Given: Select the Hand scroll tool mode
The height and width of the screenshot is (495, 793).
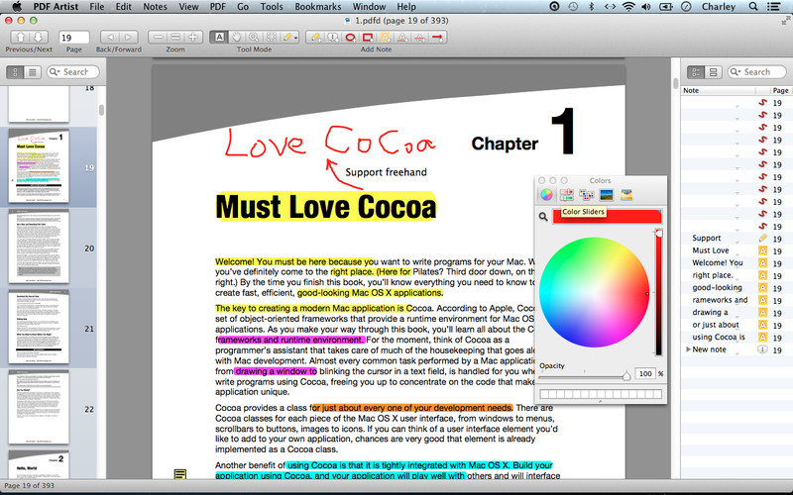Looking at the screenshot, I should tap(236, 37).
